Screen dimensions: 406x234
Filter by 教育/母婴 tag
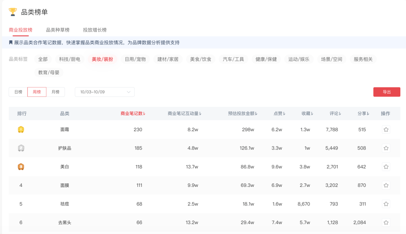[48, 72]
